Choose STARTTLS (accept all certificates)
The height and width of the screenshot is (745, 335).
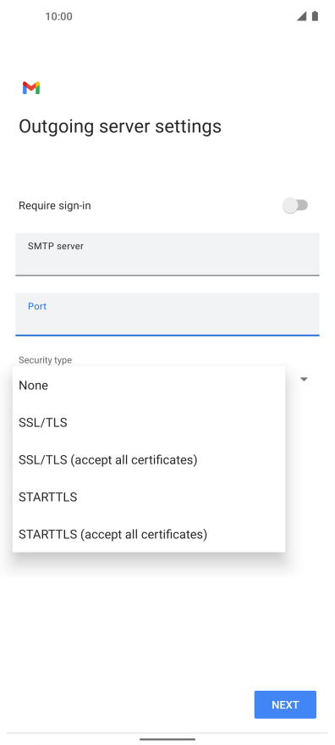[x=149, y=535]
